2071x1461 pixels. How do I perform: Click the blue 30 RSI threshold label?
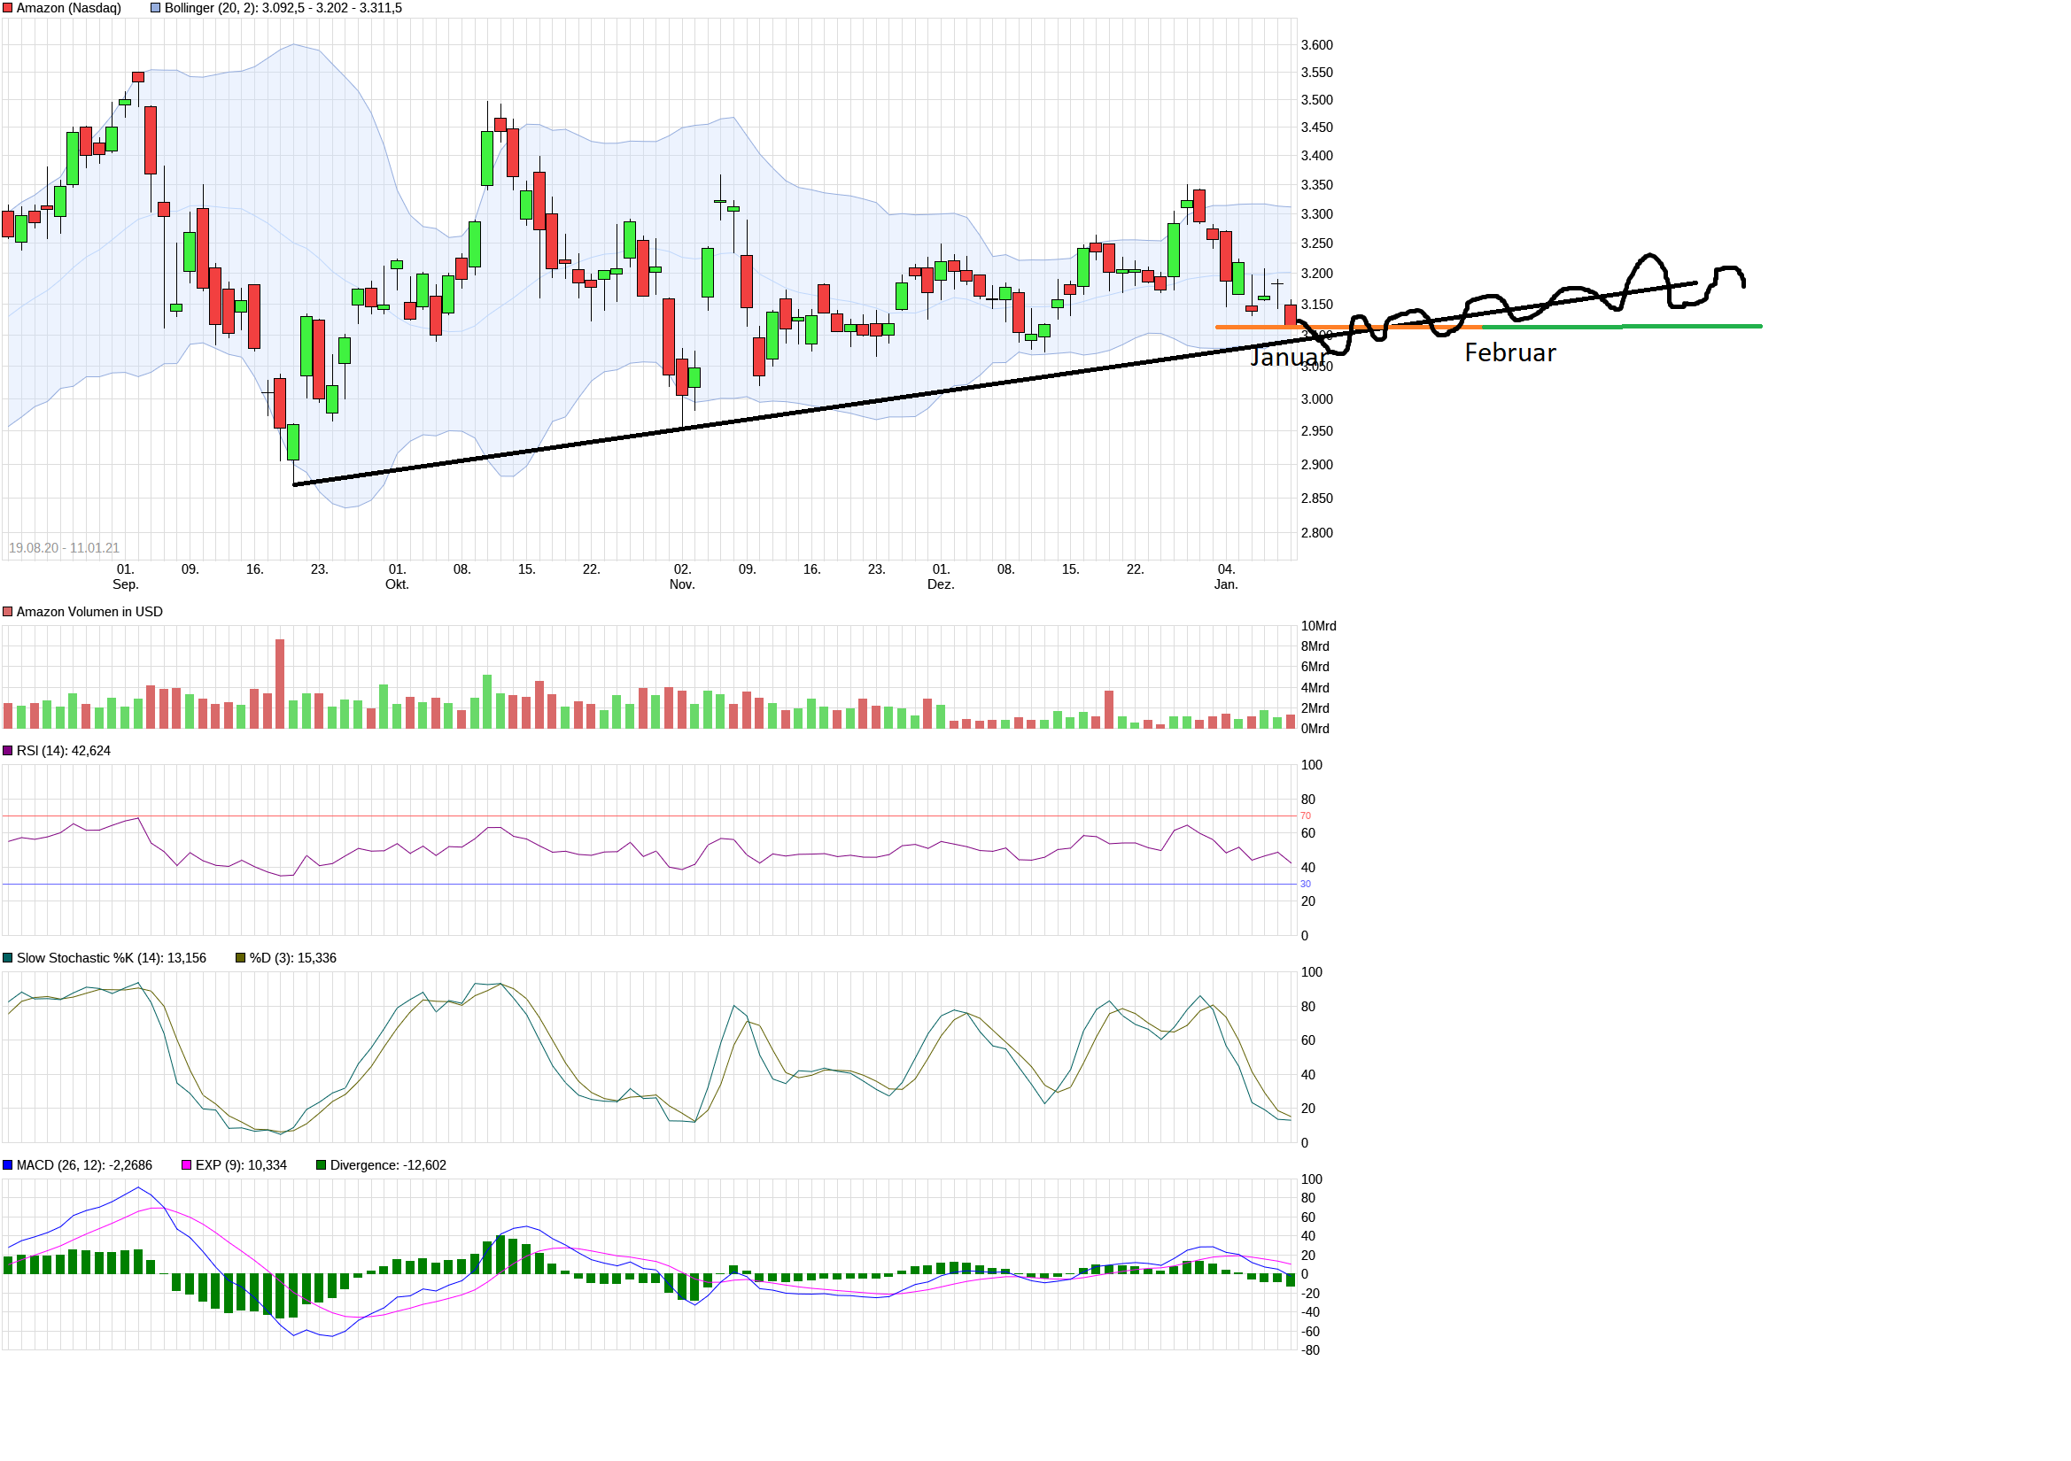tap(1305, 884)
